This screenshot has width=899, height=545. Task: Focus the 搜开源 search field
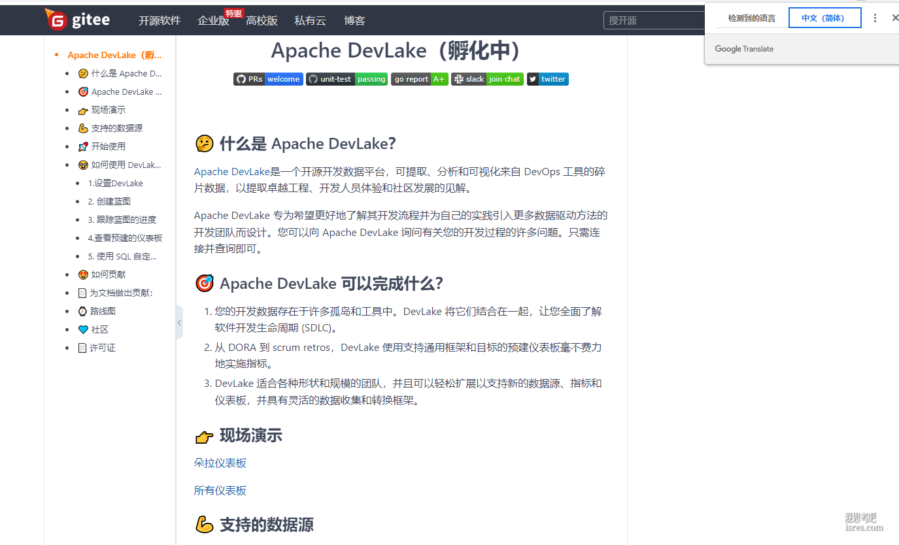654,20
